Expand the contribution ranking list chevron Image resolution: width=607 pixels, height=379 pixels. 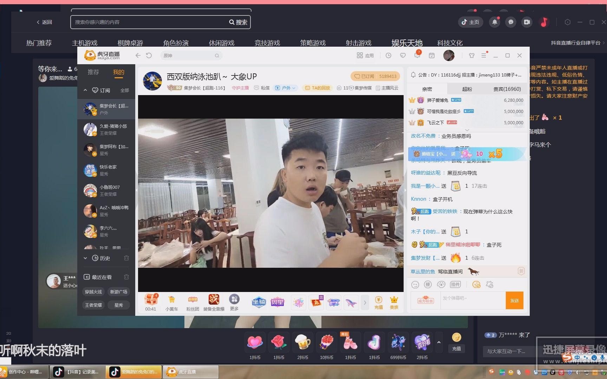pos(467,130)
